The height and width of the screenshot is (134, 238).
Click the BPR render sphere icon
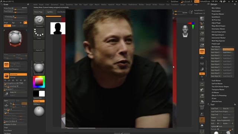202,19
